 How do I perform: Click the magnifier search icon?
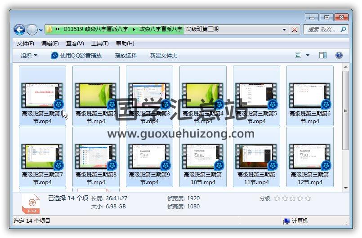(344, 29)
